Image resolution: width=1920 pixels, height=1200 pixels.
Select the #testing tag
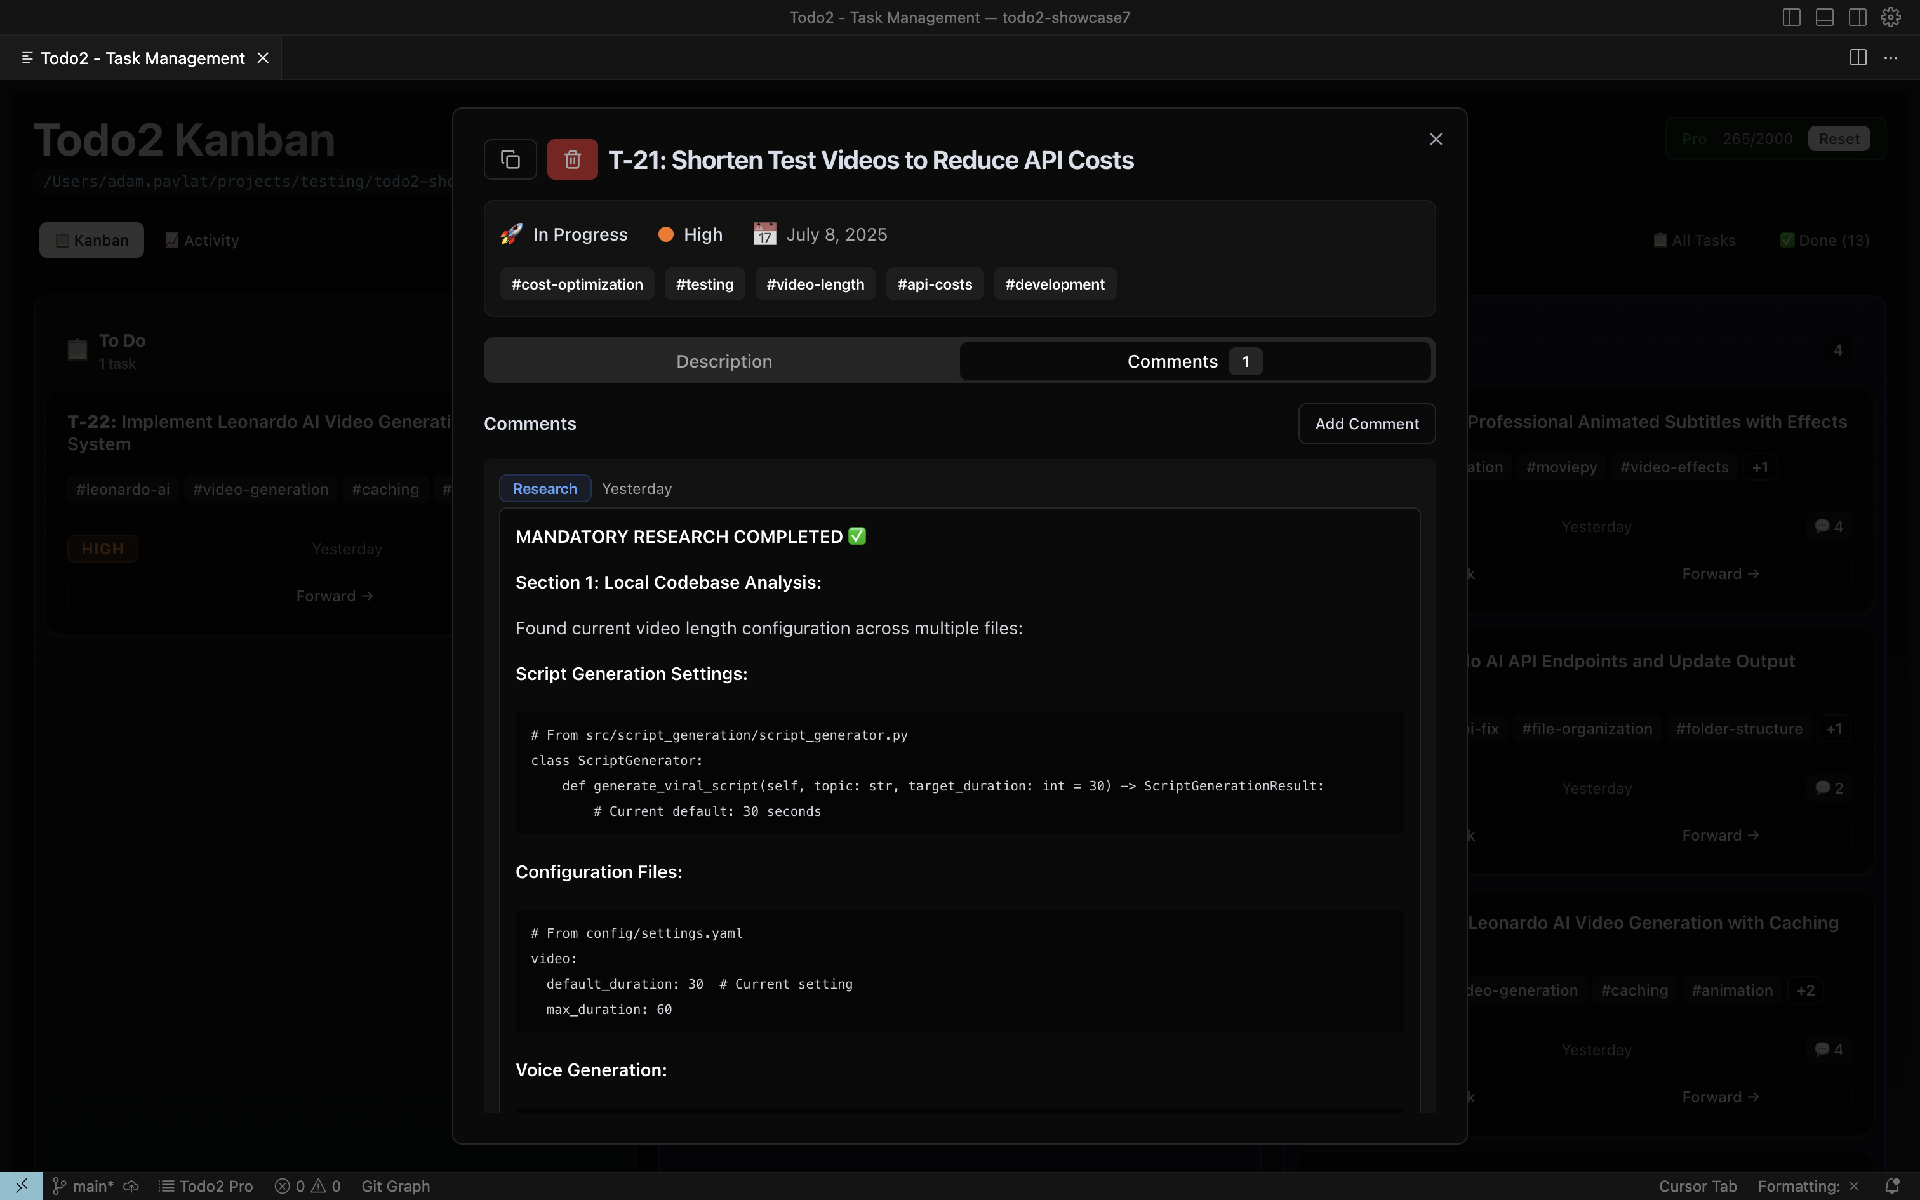click(x=705, y=284)
